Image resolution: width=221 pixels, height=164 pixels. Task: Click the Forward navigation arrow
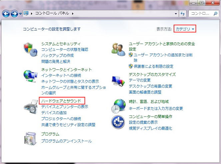tap(14, 14)
